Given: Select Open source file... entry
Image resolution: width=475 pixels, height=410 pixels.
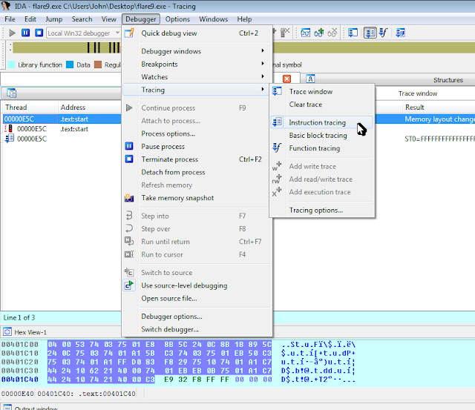Looking at the screenshot, I should pyautogui.click(x=196, y=298).
